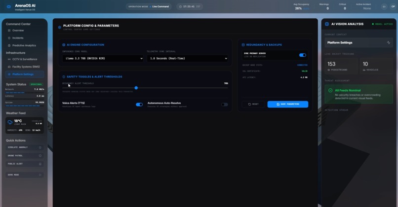Send Public Alert quick action
398x207 pixels.
[25, 164]
